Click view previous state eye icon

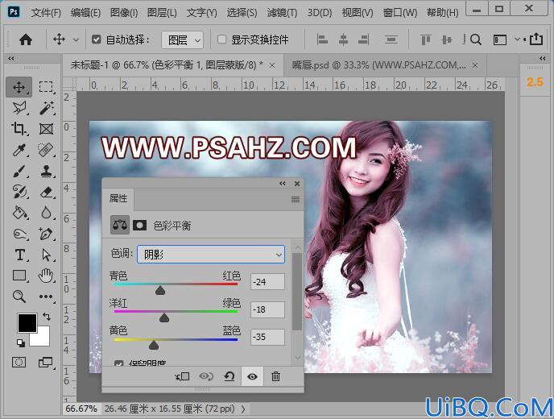(x=206, y=376)
